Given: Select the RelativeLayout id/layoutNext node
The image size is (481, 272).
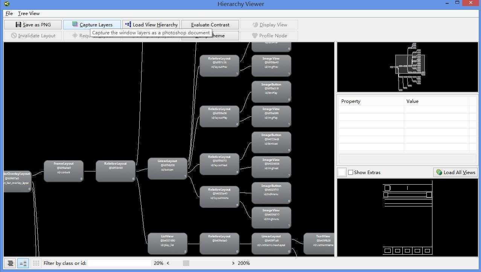Looking at the screenshot, I should (219, 164).
